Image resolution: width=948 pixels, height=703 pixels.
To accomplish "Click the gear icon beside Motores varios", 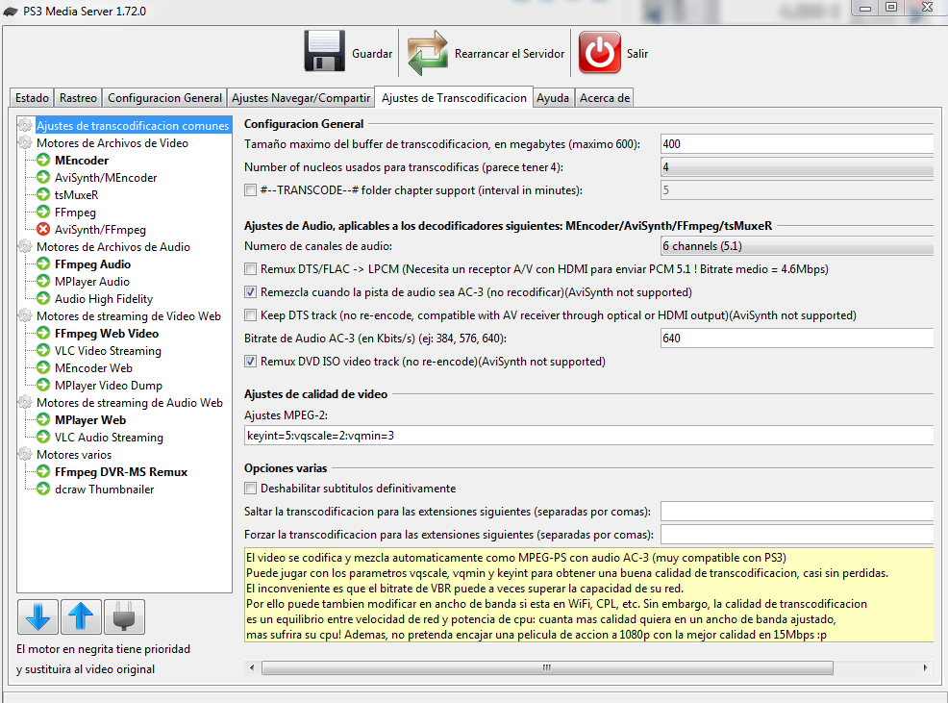I will point(25,455).
